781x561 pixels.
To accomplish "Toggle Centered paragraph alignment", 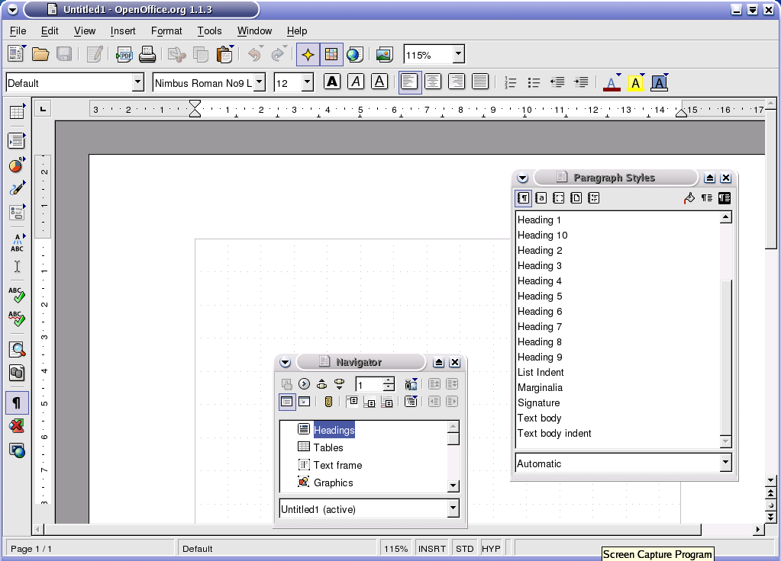I will (x=433, y=82).
